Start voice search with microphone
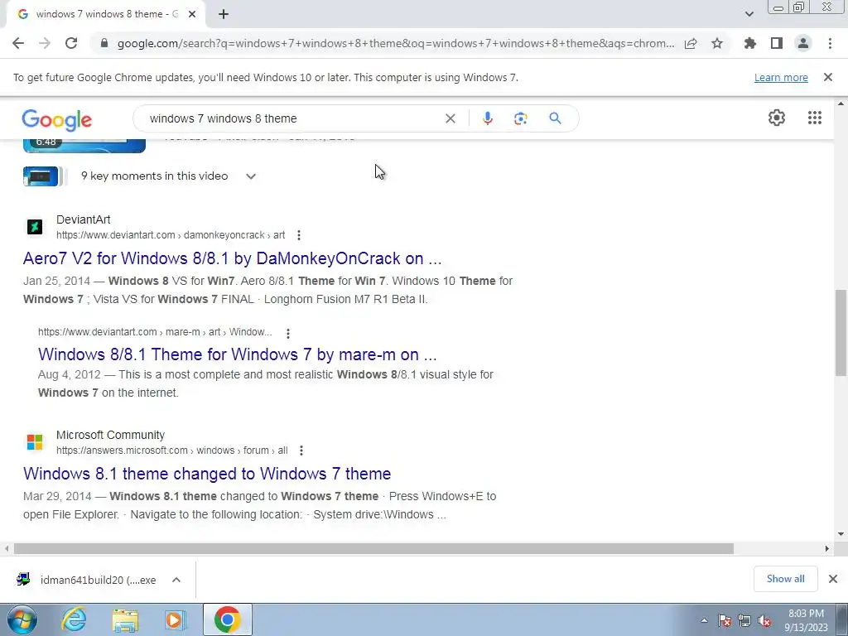 [x=487, y=118]
